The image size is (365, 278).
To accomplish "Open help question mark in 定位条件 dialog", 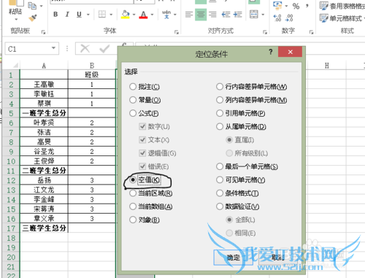I will [271, 52].
